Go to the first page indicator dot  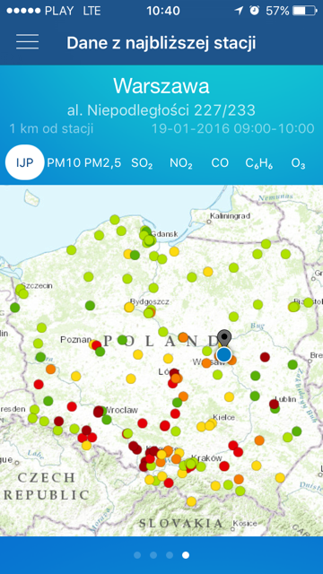(137, 555)
